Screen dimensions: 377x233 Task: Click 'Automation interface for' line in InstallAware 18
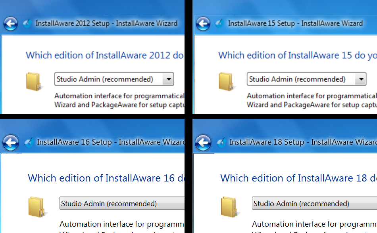pyautogui.click(x=314, y=224)
